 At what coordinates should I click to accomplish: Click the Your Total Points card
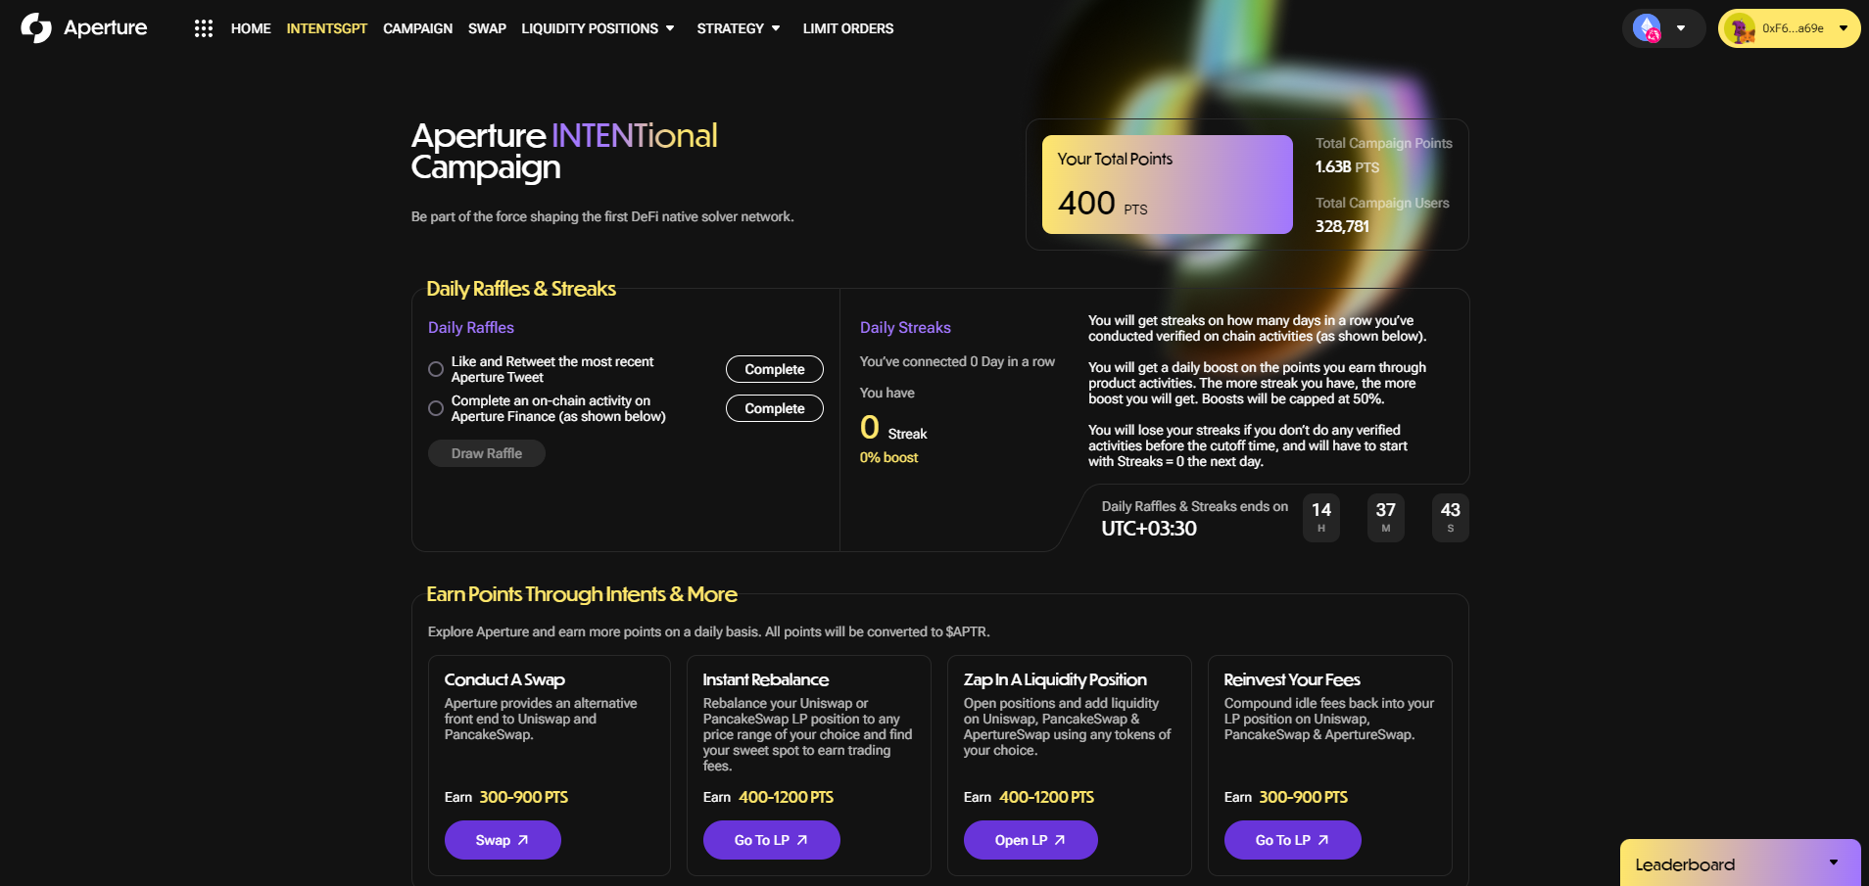1168,184
